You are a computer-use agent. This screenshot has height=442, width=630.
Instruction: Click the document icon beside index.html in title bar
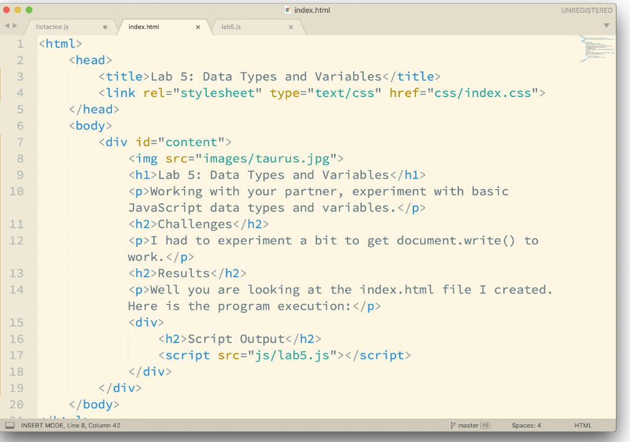tap(287, 10)
